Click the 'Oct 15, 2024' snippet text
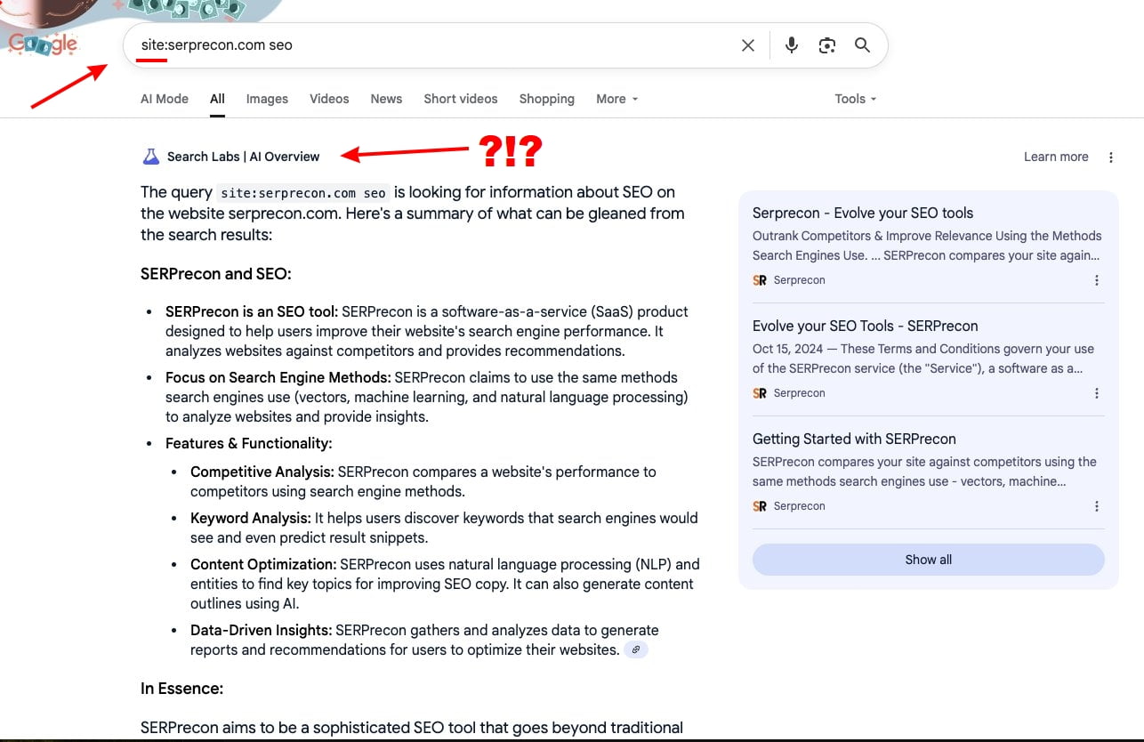The height and width of the screenshot is (742, 1144). 788,349
